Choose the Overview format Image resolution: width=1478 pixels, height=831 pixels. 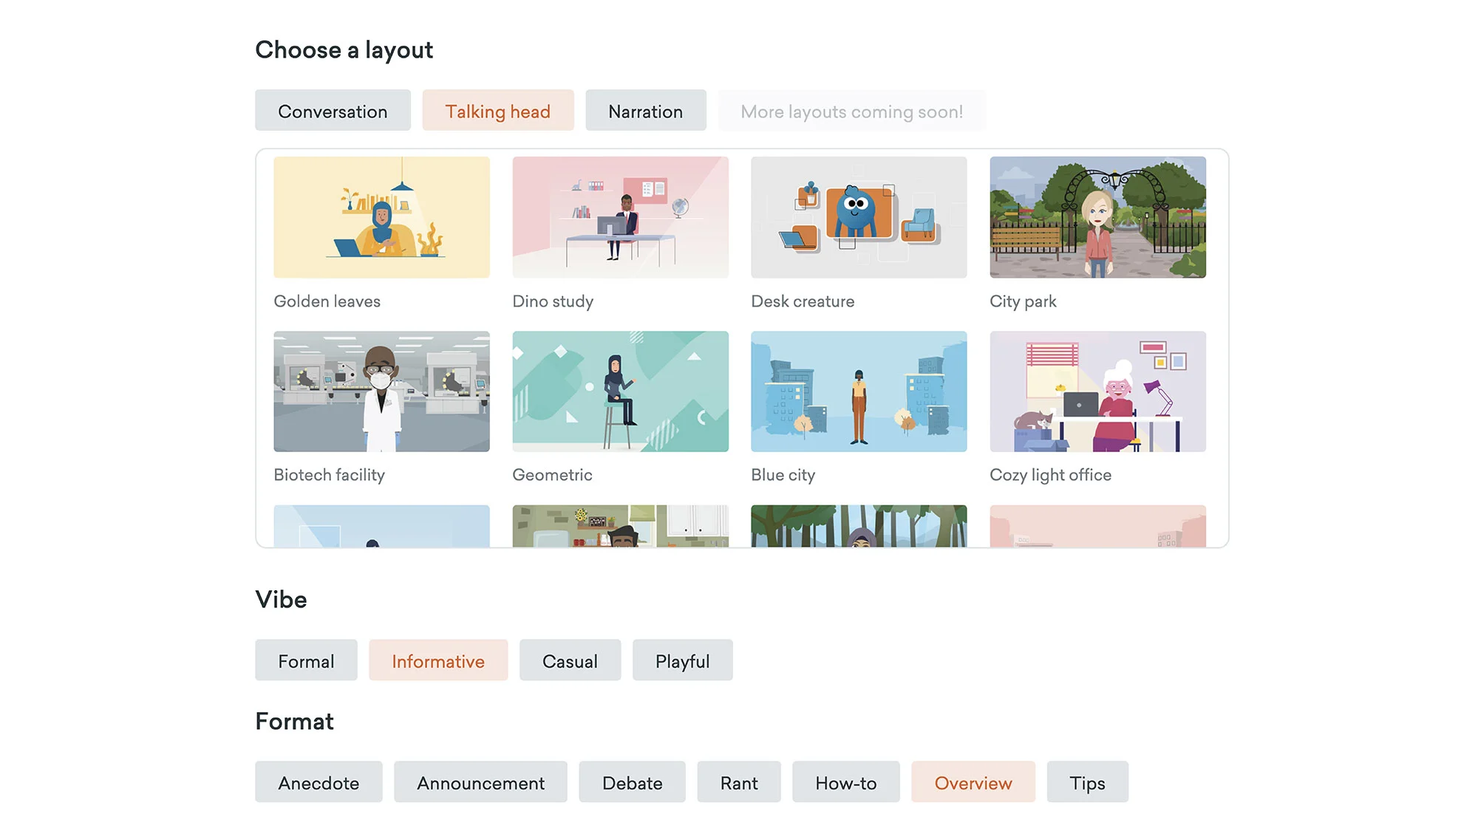coord(973,782)
